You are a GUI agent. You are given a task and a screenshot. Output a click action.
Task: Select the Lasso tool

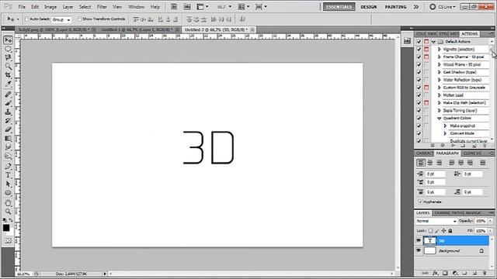[8, 57]
